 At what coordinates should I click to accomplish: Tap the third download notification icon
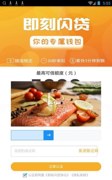[x=23, y=3]
